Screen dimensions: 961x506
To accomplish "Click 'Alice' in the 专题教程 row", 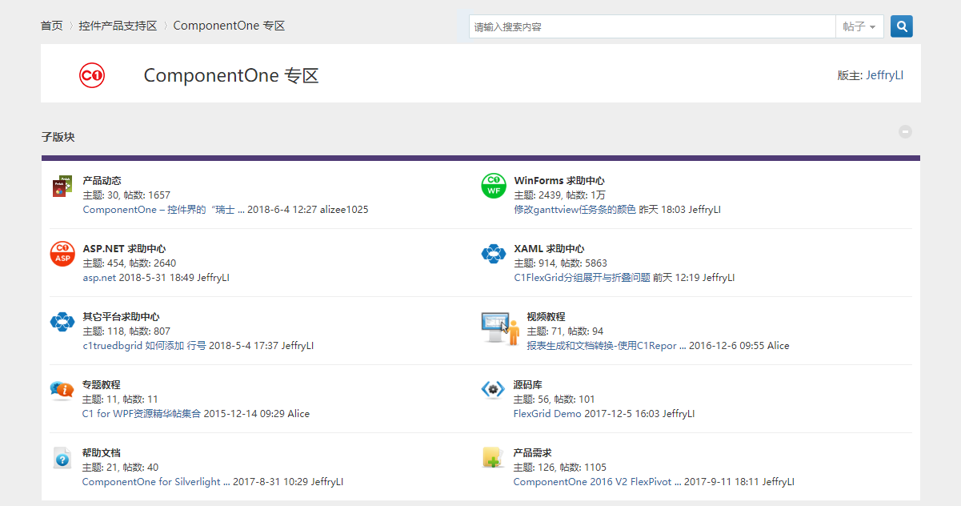I will pyautogui.click(x=298, y=414).
